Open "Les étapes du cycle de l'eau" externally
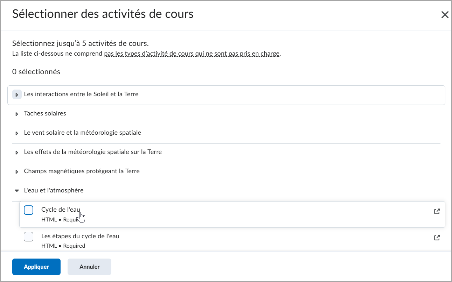This screenshot has height=282, width=452. click(x=437, y=238)
